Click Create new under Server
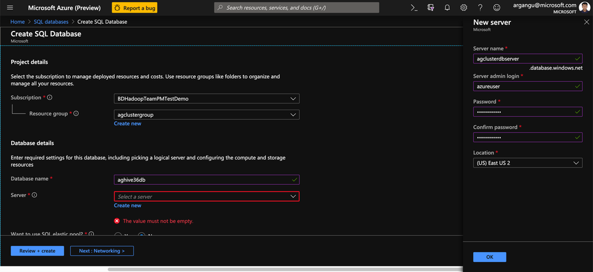The height and width of the screenshot is (272, 593). 128,206
